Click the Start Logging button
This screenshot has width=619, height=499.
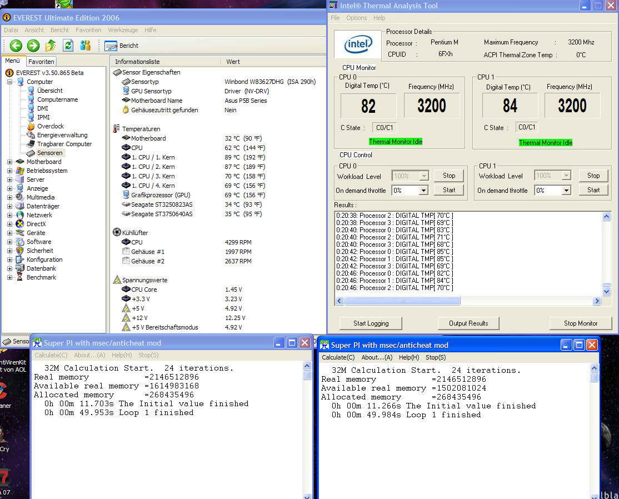pos(371,323)
